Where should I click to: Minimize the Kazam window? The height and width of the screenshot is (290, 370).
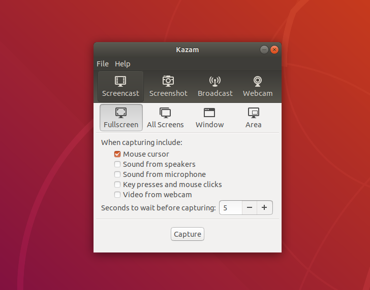(x=264, y=50)
